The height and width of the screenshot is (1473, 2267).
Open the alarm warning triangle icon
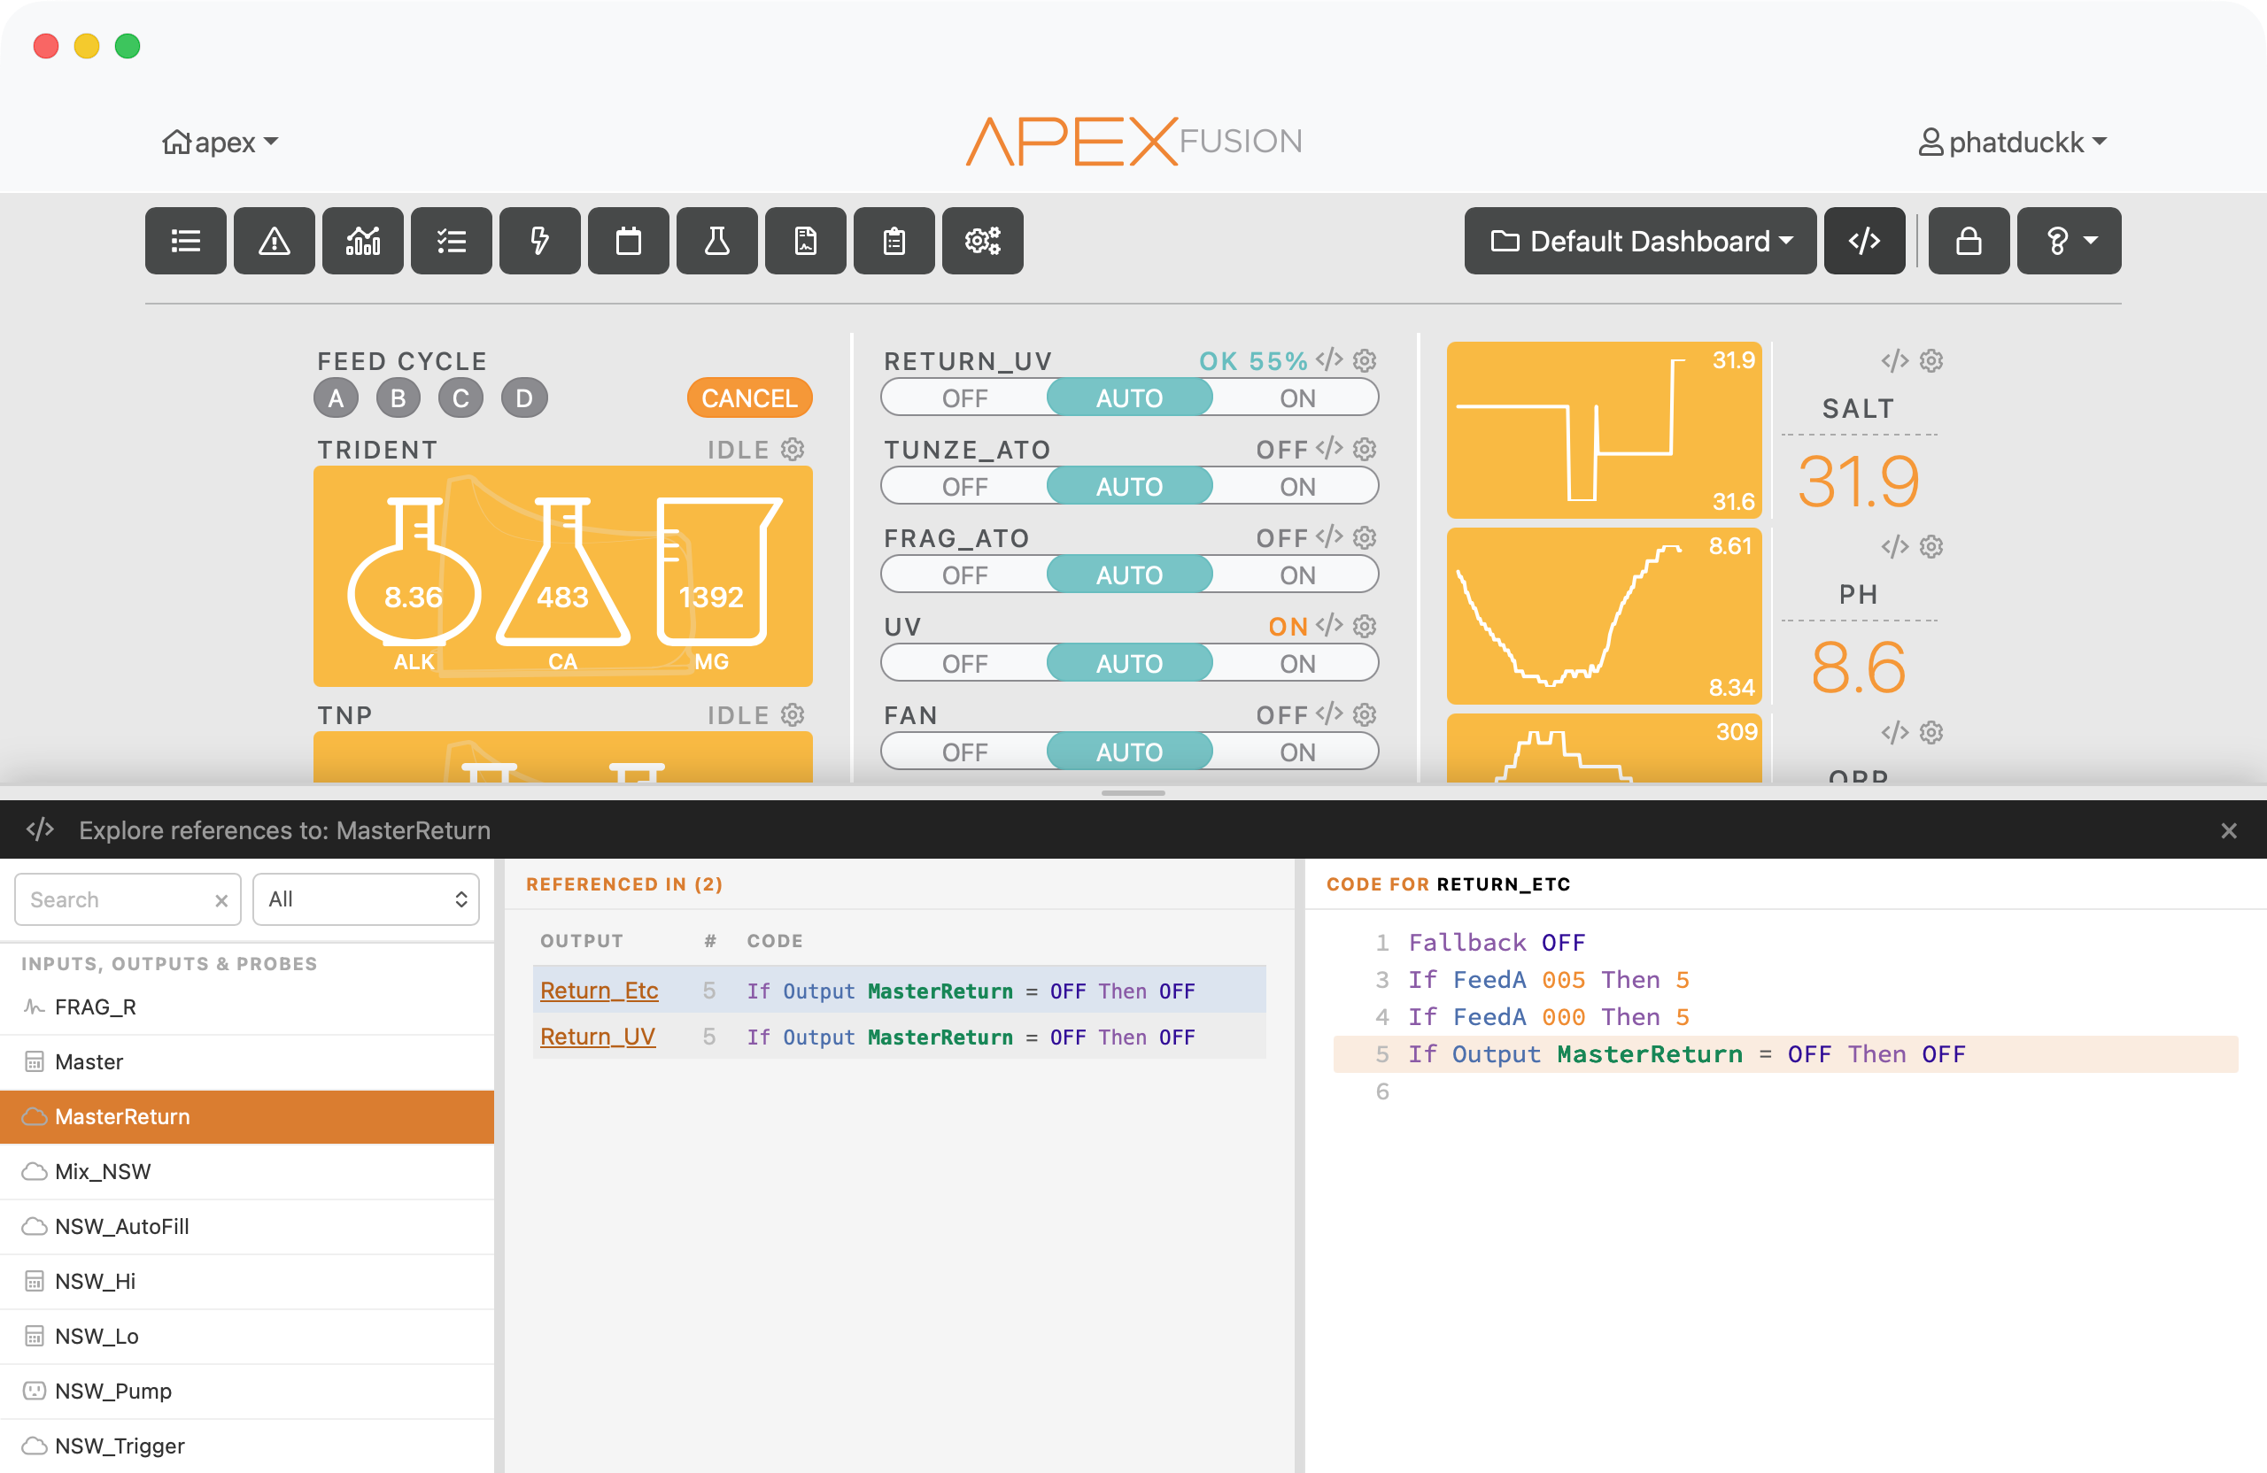275,241
